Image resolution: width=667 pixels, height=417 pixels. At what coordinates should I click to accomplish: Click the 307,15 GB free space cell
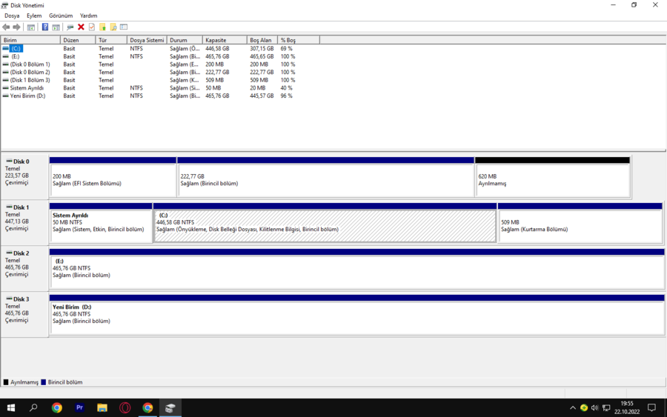pyautogui.click(x=262, y=48)
